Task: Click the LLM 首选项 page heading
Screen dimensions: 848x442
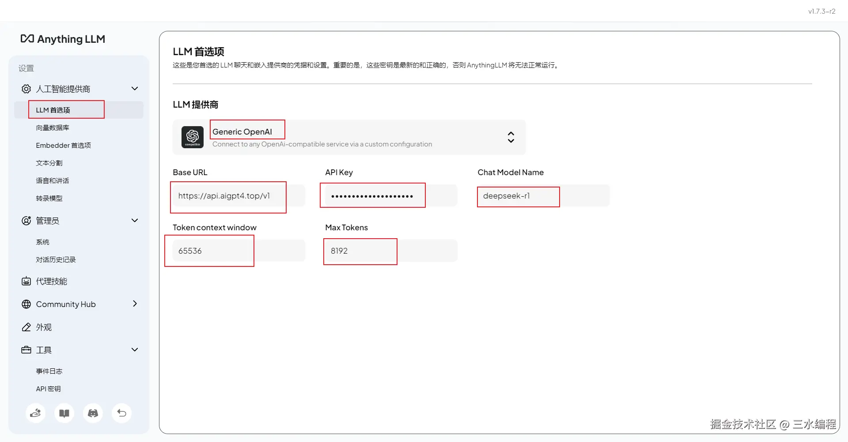Action: click(x=198, y=52)
